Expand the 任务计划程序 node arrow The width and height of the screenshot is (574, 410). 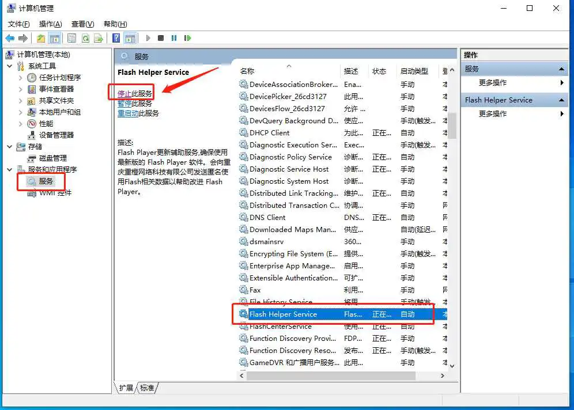tap(21, 78)
